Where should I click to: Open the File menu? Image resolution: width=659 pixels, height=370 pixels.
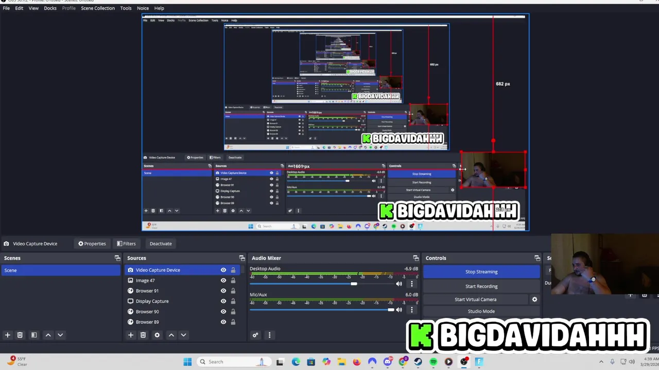point(6,8)
